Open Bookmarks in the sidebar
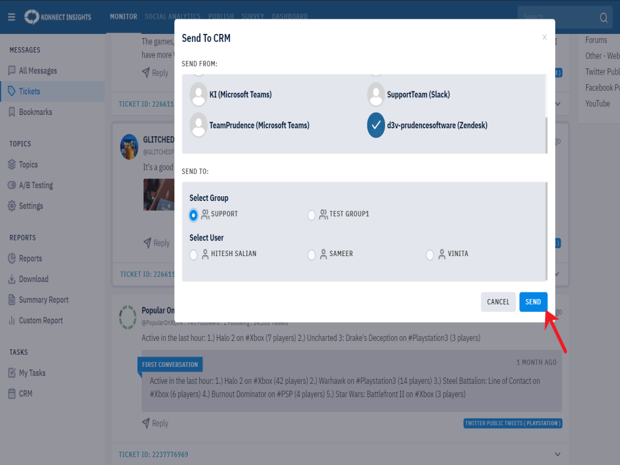This screenshot has height=465, width=620. pyautogui.click(x=35, y=112)
